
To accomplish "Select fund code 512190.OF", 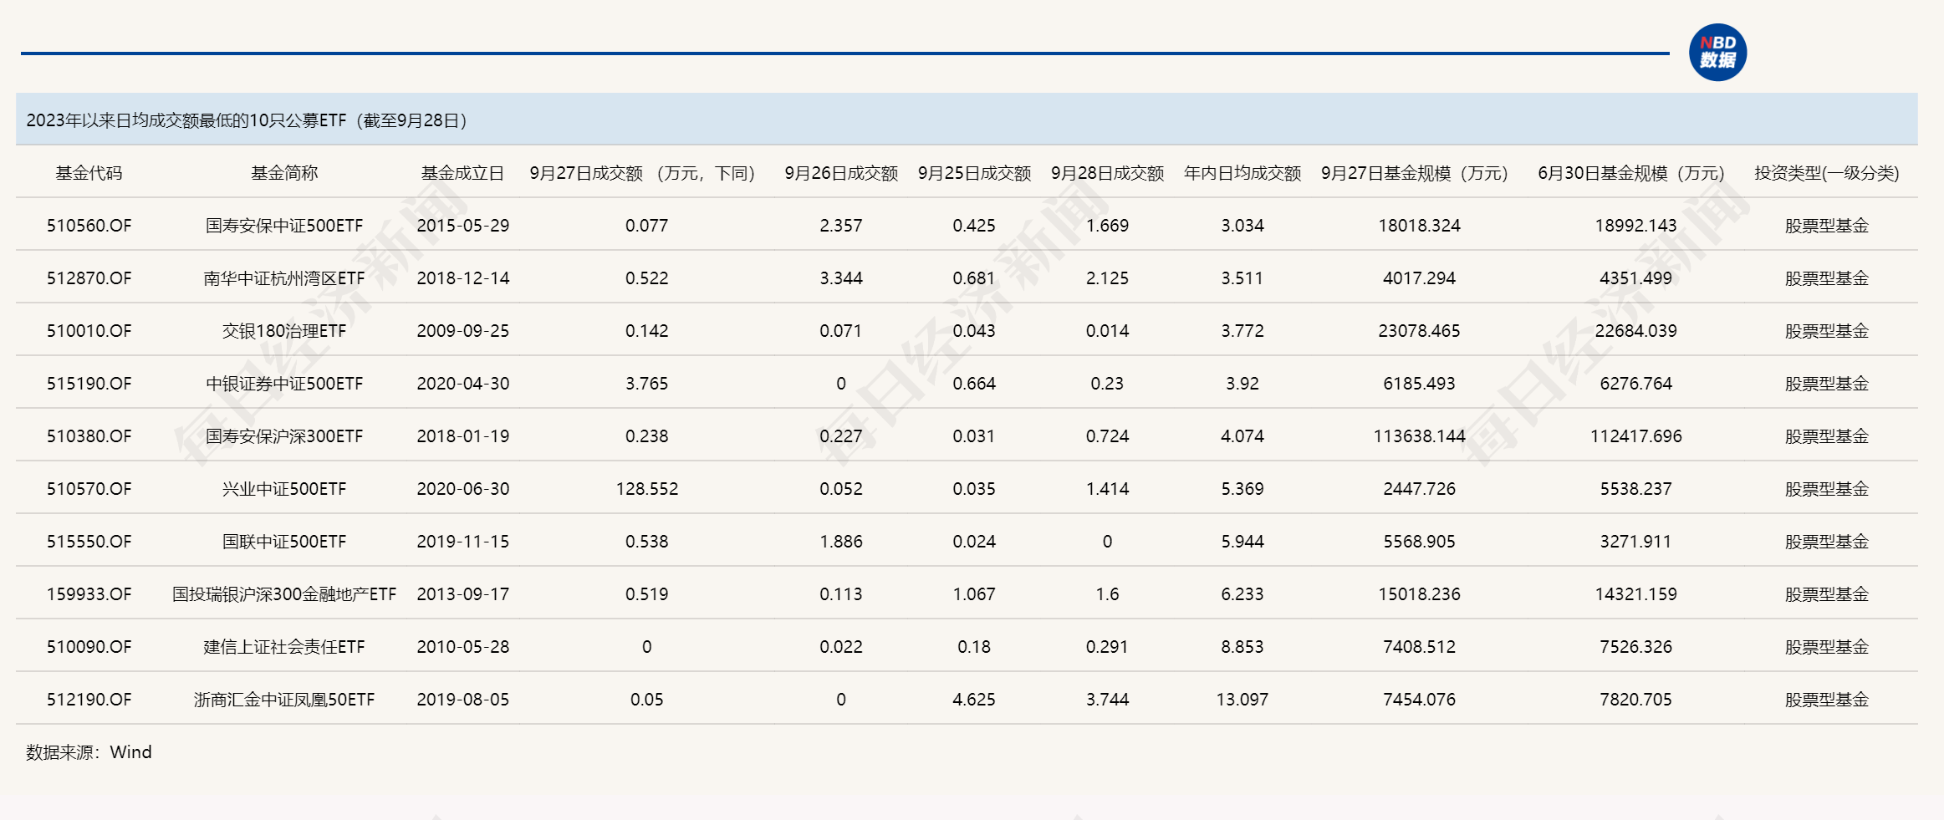I will (89, 700).
